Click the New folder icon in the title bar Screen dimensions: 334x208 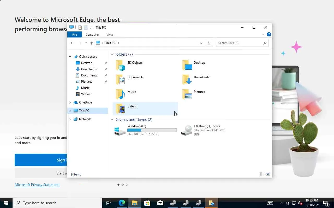(86, 28)
